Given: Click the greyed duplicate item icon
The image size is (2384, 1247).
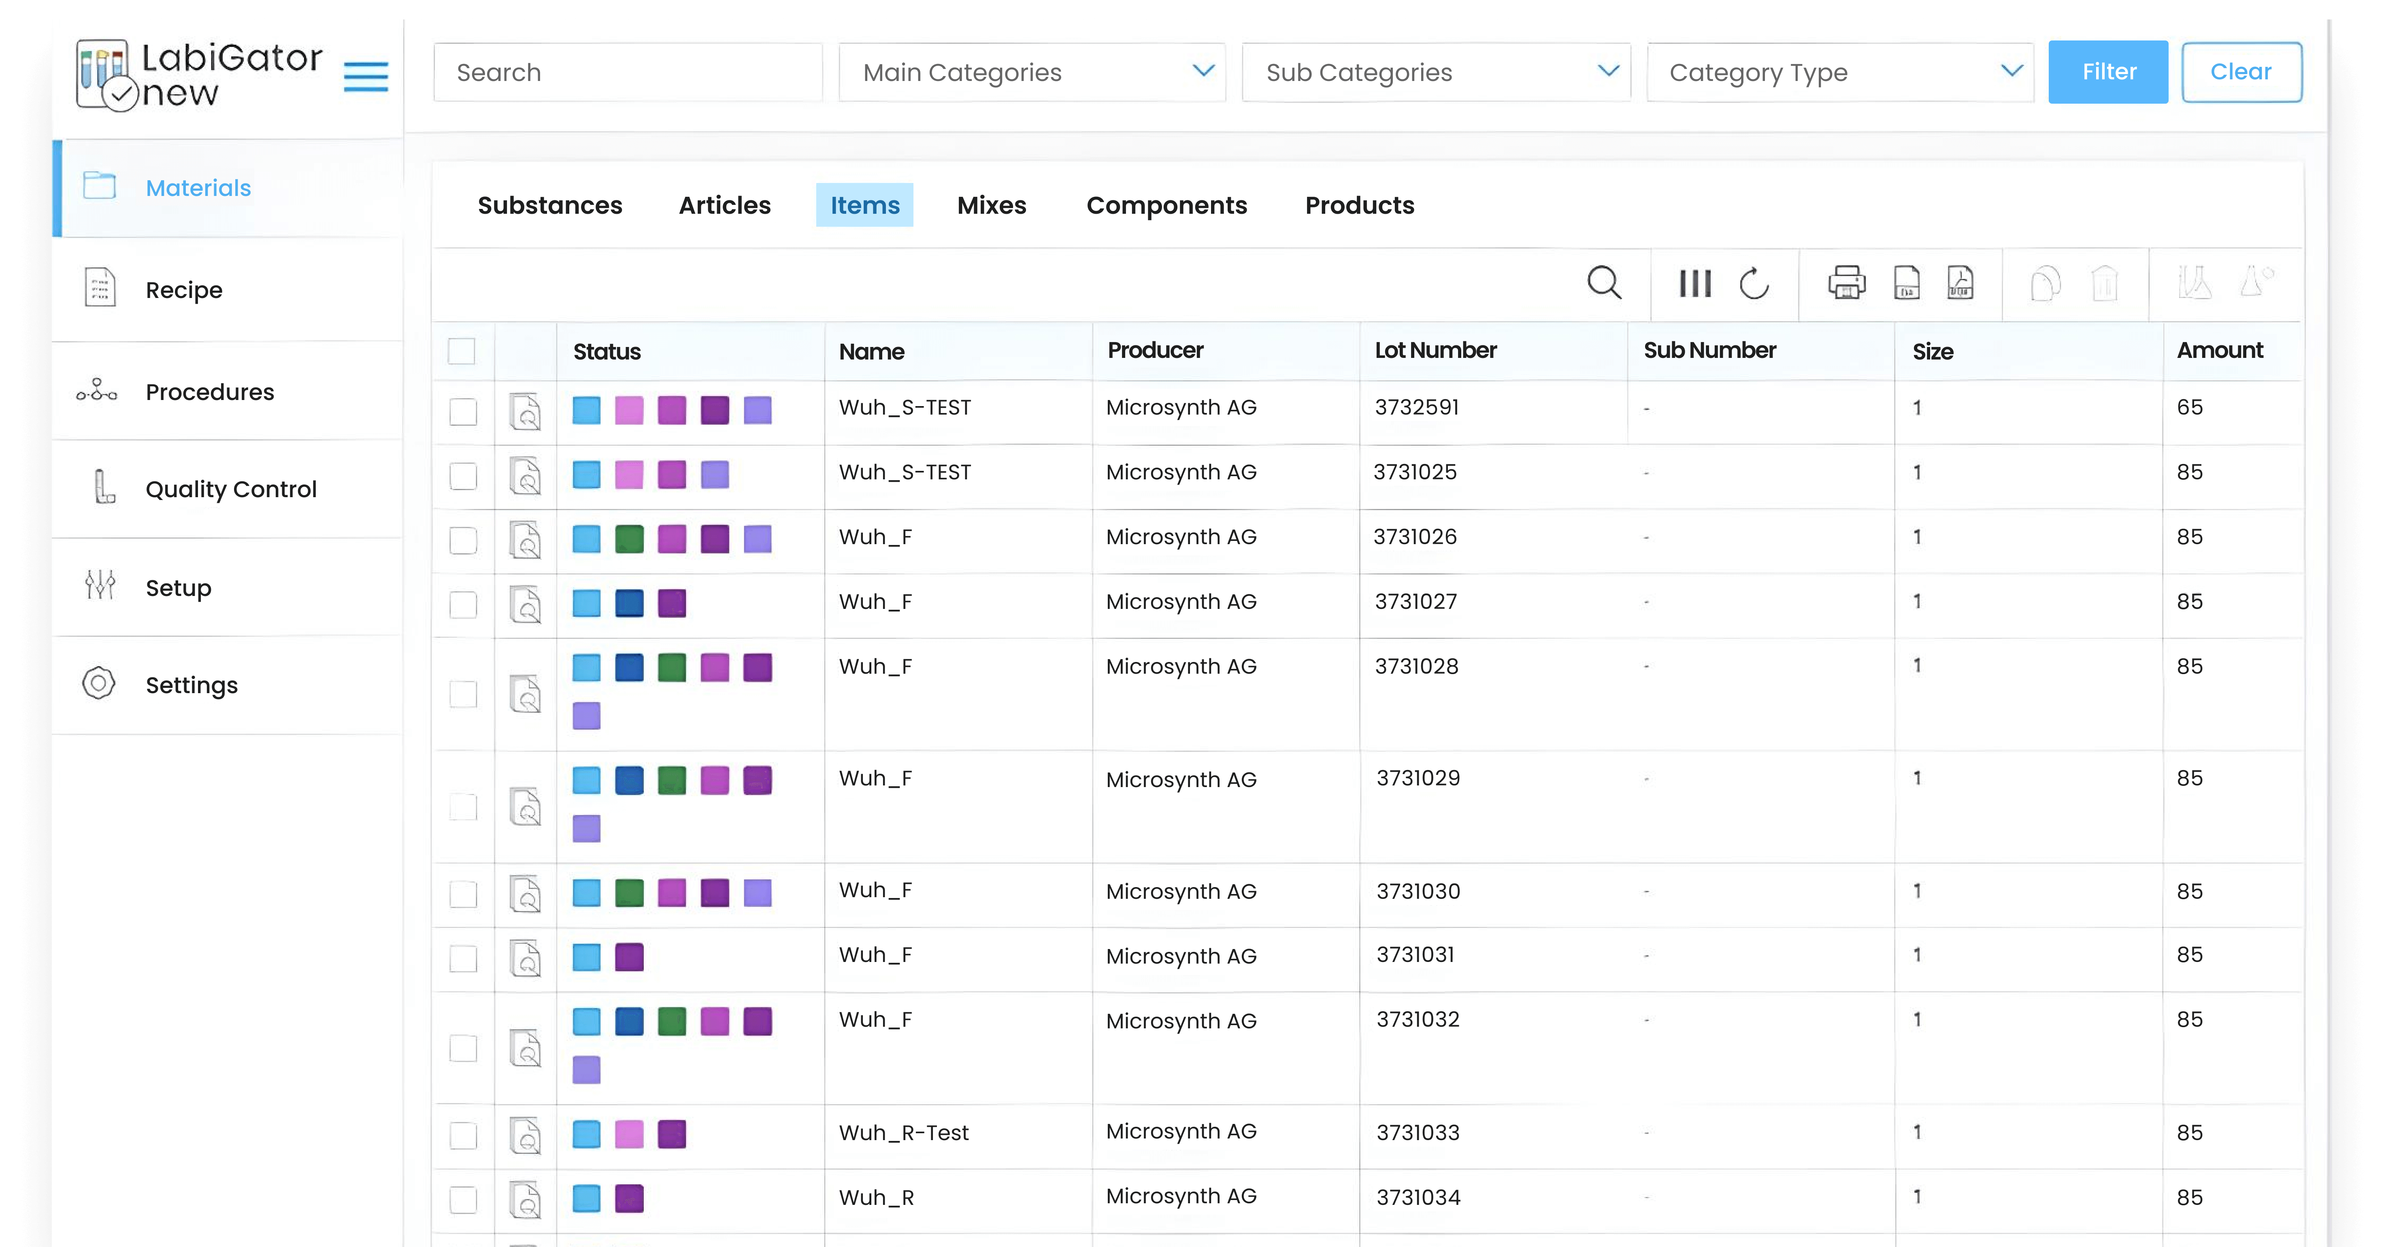Looking at the screenshot, I should (2045, 283).
